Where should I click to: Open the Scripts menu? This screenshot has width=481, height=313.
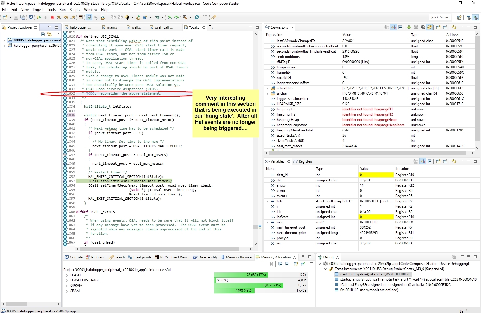[75, 10]
